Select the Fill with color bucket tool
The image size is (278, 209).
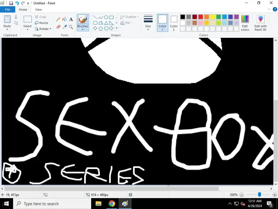click(x=65, y=19)
